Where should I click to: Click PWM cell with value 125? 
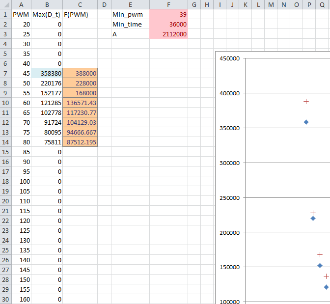point(21,230)
